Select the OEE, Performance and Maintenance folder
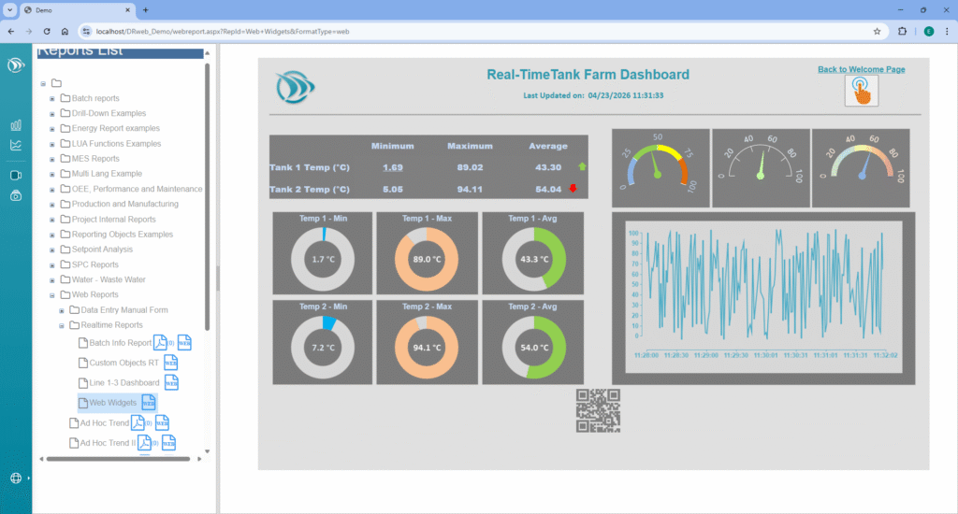958x514 pixels. point(137,189)
